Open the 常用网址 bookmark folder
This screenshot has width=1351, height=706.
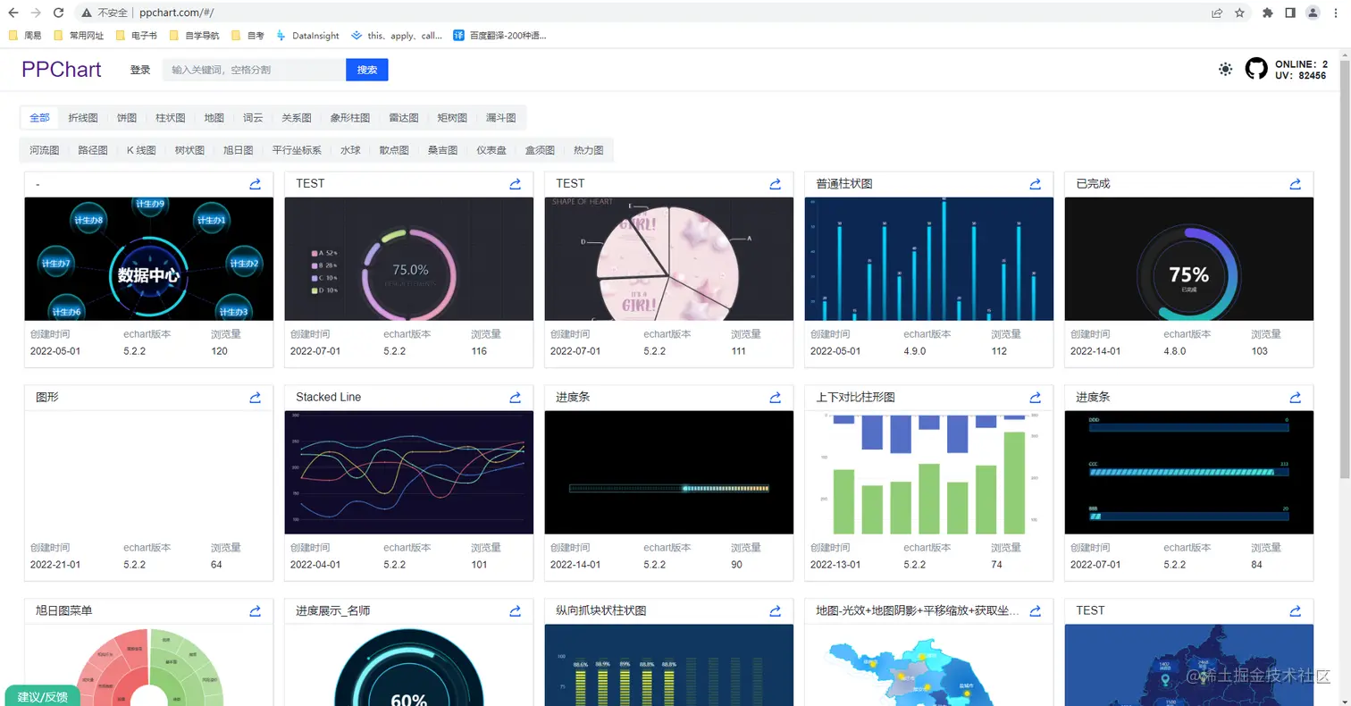tap(79, 36)
